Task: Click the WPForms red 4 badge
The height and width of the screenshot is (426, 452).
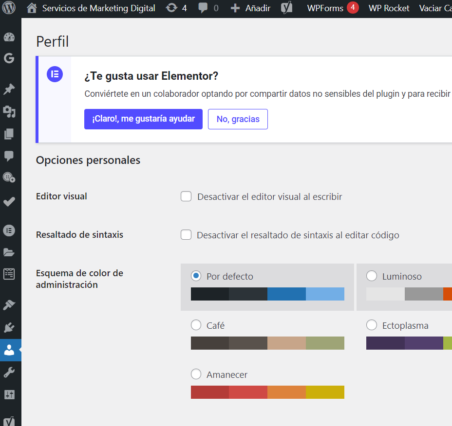Action: click(x=353, y=7)
